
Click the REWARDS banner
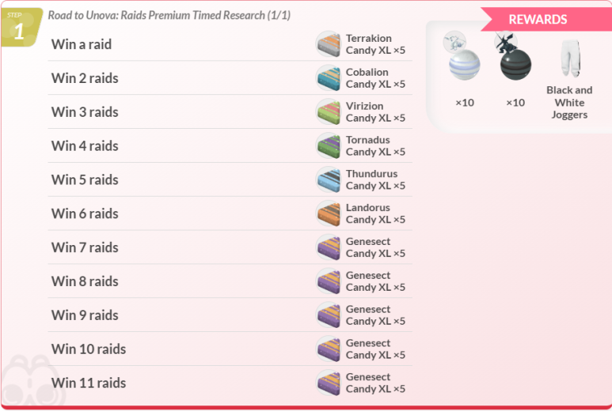coord(546,19)
